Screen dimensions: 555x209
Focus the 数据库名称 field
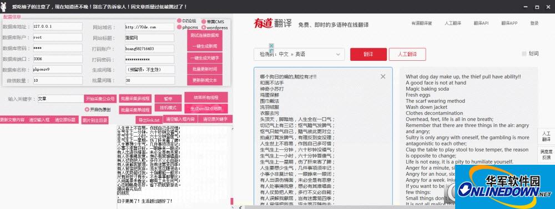(57, 70)
